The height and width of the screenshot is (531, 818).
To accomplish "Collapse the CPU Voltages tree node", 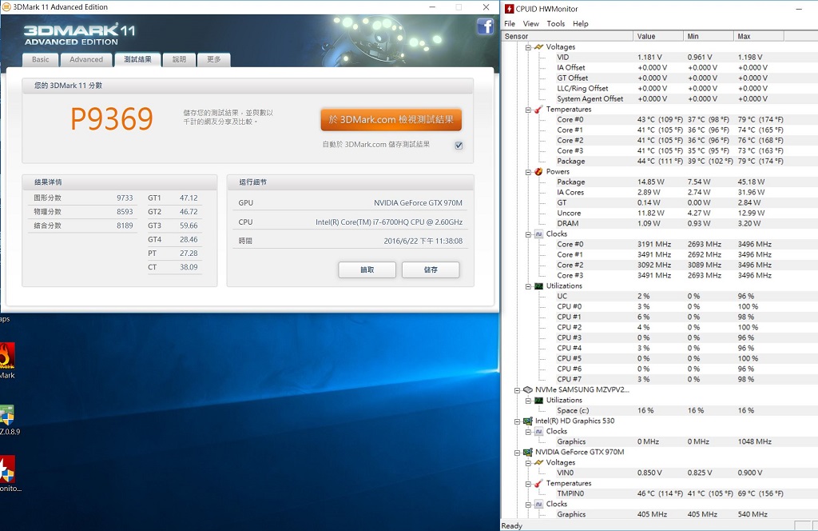I will click(528, 47).
